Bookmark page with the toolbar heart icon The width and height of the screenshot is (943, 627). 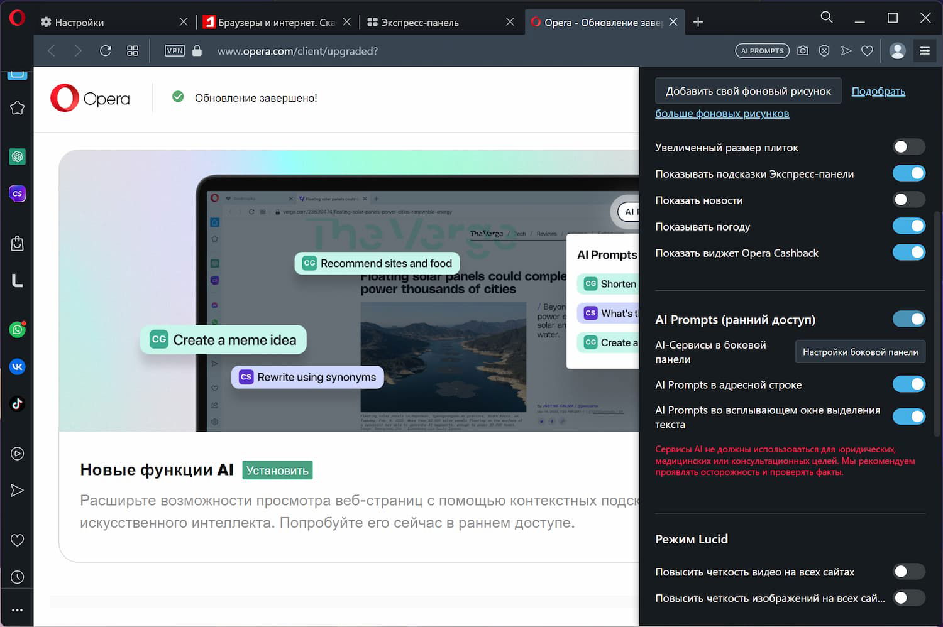coord(868,51)
